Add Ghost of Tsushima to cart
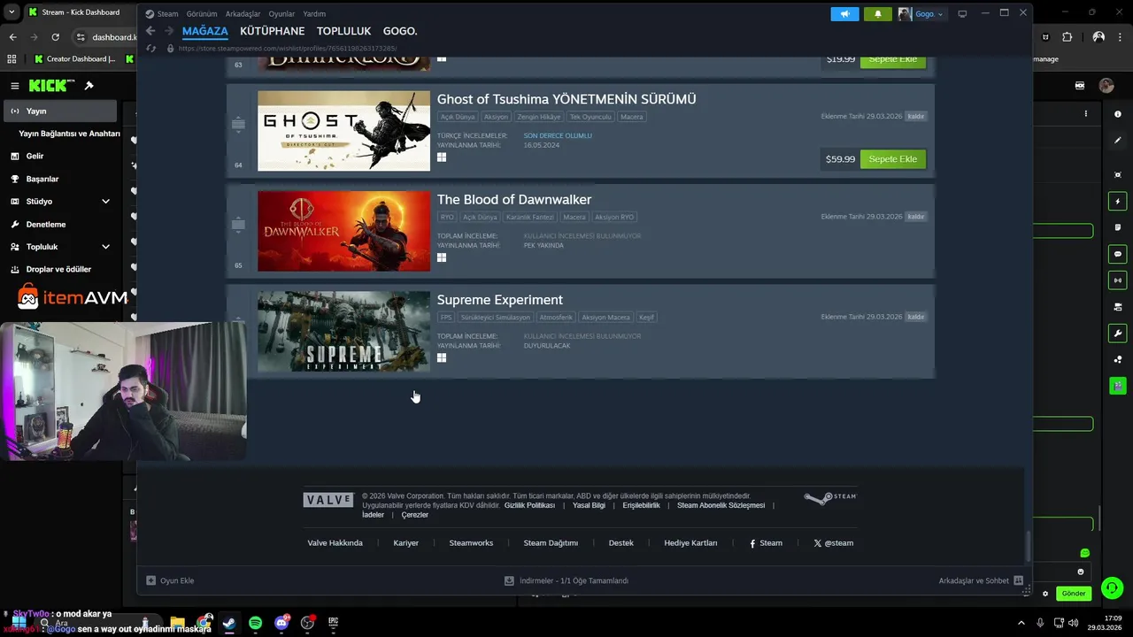1133x637 pixels. click(893, 159)
